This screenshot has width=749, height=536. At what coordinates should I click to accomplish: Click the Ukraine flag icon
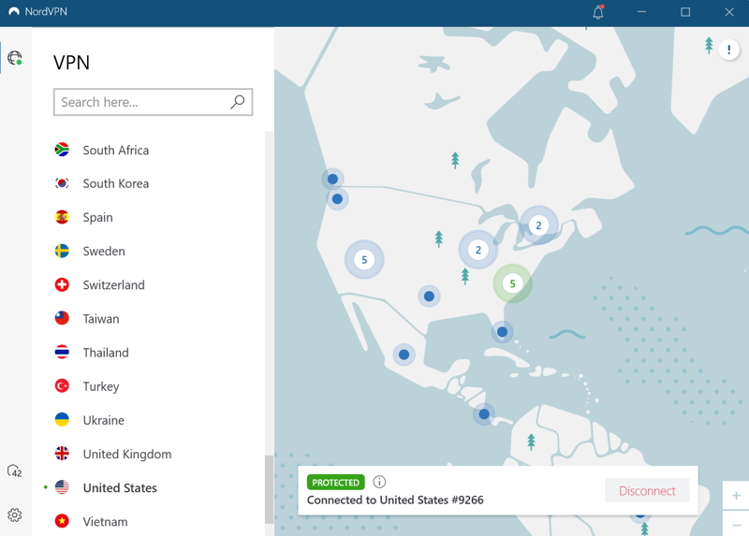pos(62,420)
